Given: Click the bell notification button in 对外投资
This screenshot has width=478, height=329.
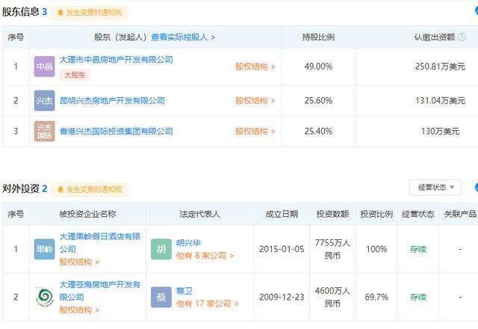Looking at the screenshot, I should (x=90, y=189).
